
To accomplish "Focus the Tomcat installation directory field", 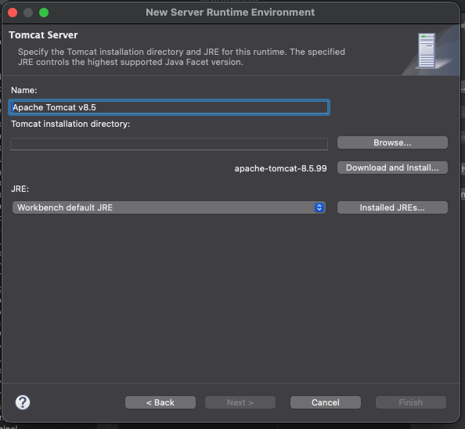I will [169, 144].
